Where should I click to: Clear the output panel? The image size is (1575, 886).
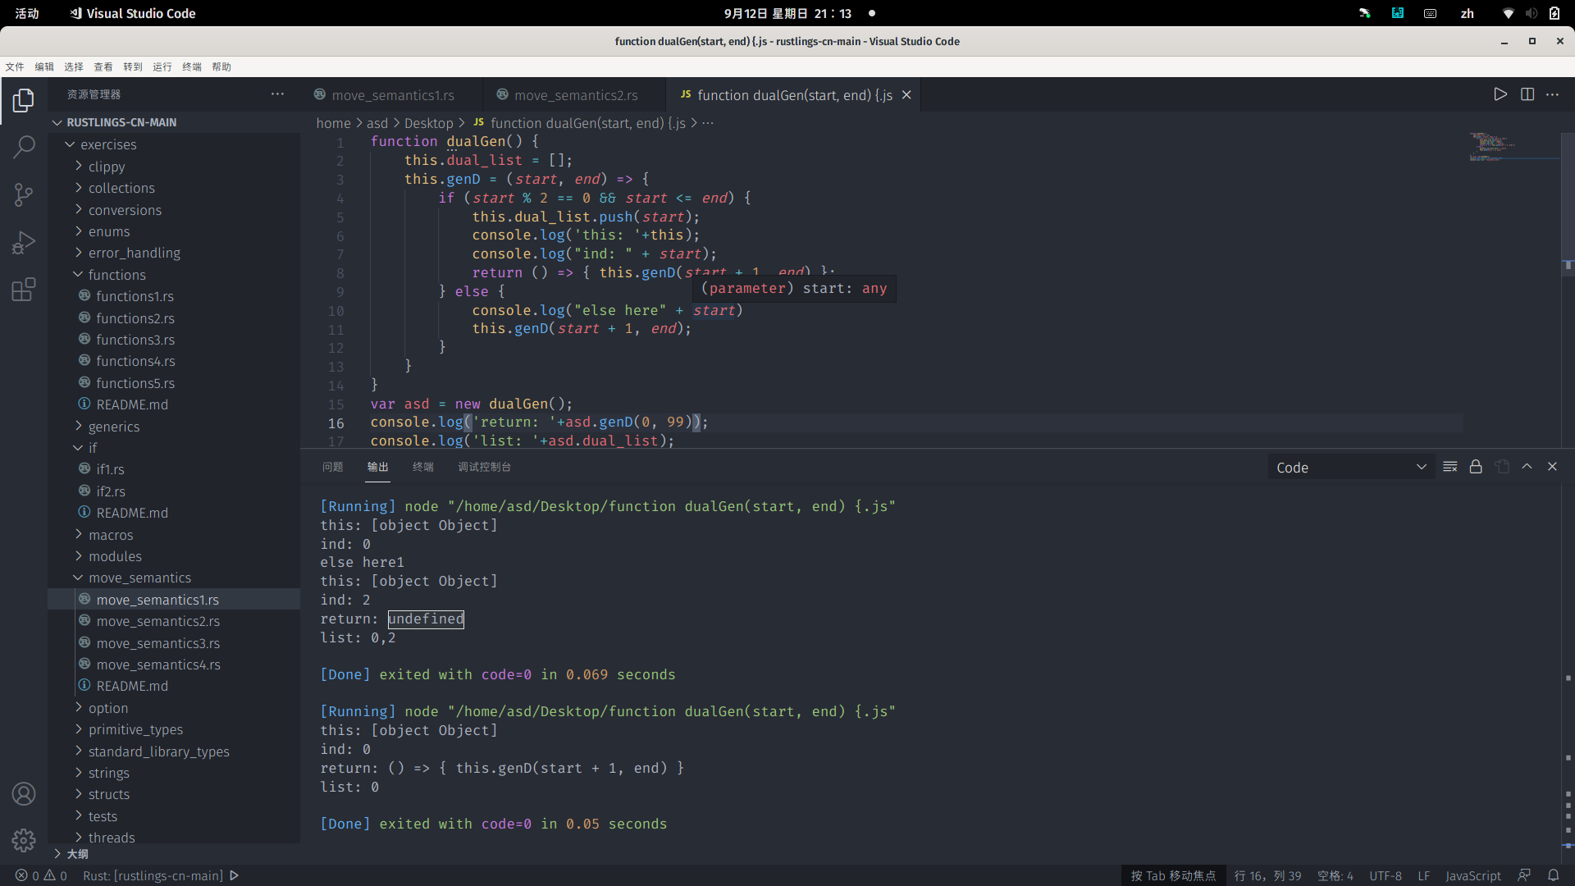tap(1450, 467)
